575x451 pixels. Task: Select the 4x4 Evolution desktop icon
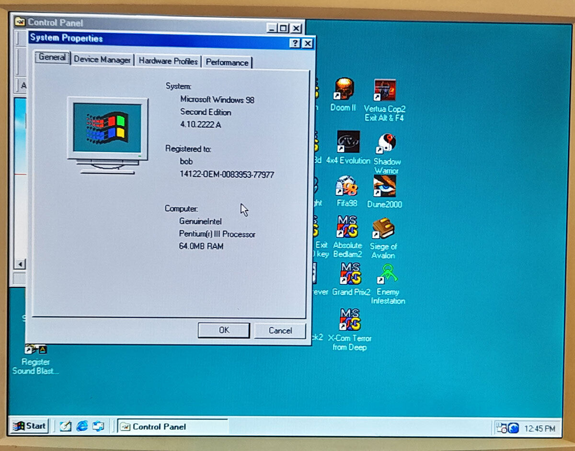tap(348, 148)
